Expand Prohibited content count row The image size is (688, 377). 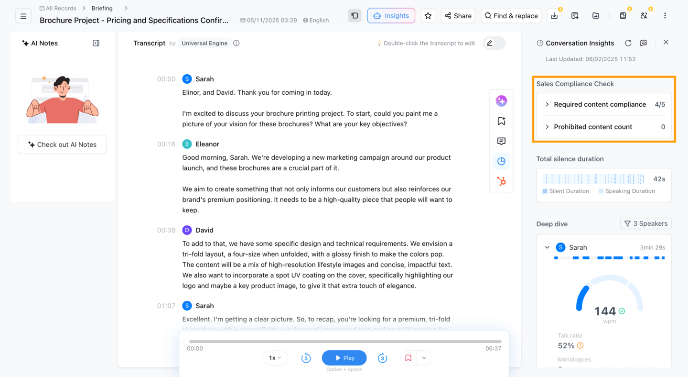604,127
